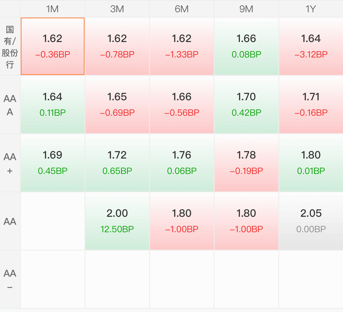Click the 国有/股份行 1Y cell with -3.12BP
The image size is (343, 312).
click(311, 47)
